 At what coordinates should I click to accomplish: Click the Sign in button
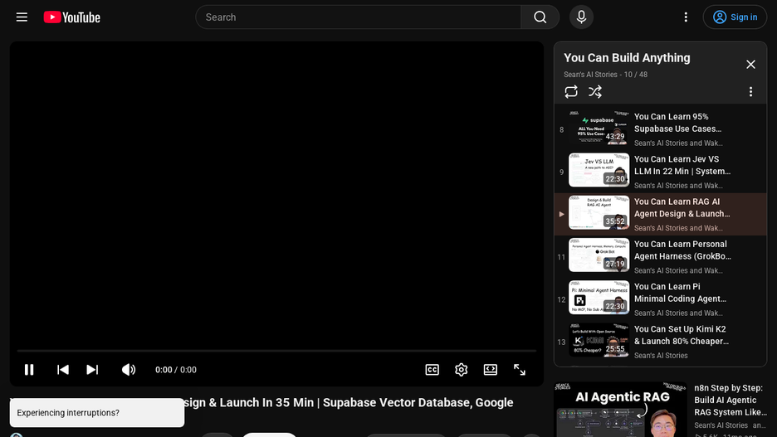pyautogui.click(x=735, y=17)
